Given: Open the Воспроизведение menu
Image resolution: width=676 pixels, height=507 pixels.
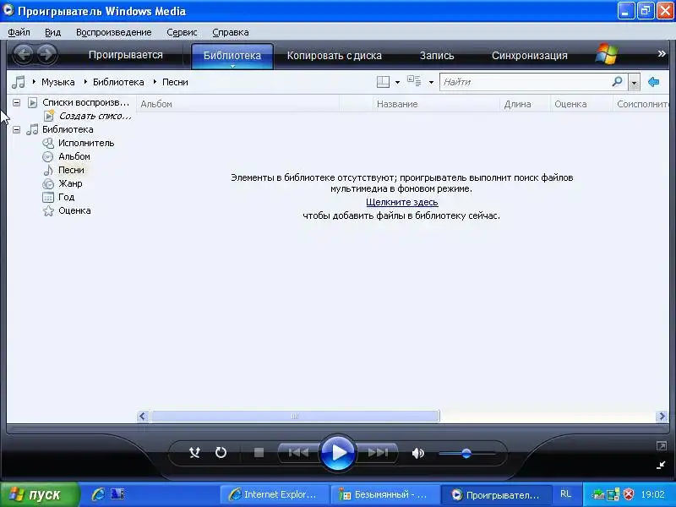Looking at the screenshot, I should pyautogui.click(x=114, y=32).
